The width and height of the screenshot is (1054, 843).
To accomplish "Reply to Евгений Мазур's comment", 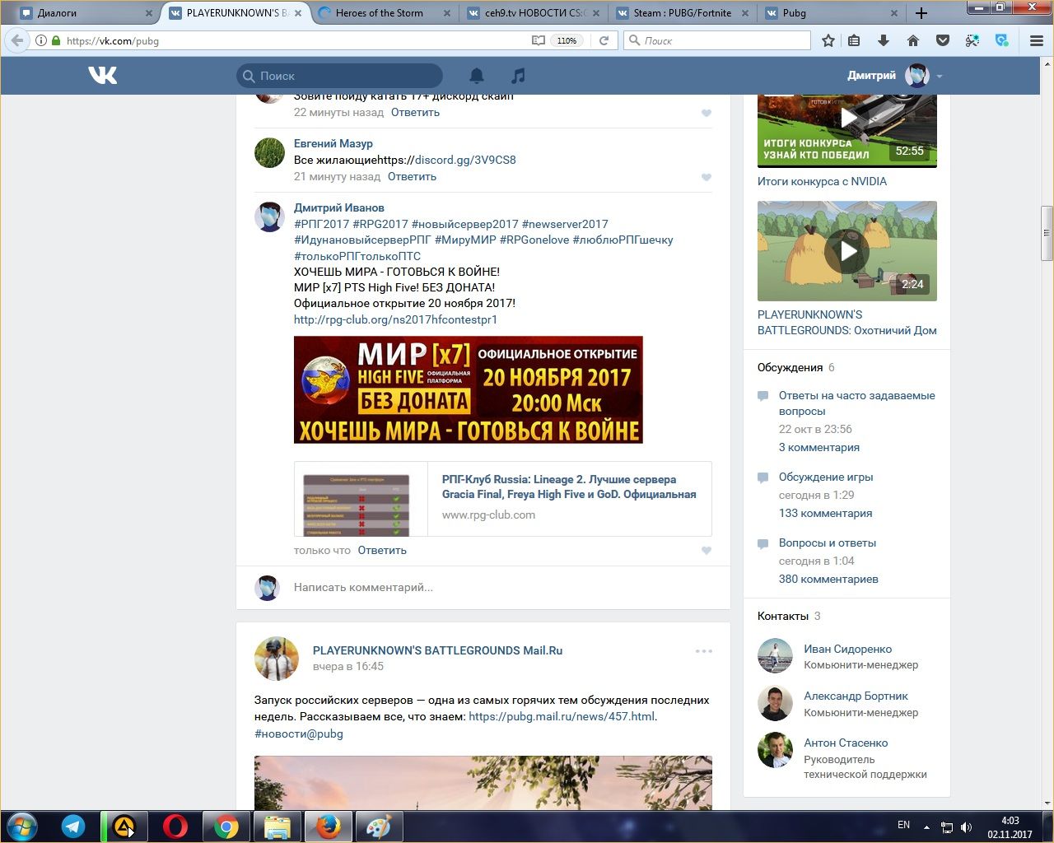I will 412,176.
